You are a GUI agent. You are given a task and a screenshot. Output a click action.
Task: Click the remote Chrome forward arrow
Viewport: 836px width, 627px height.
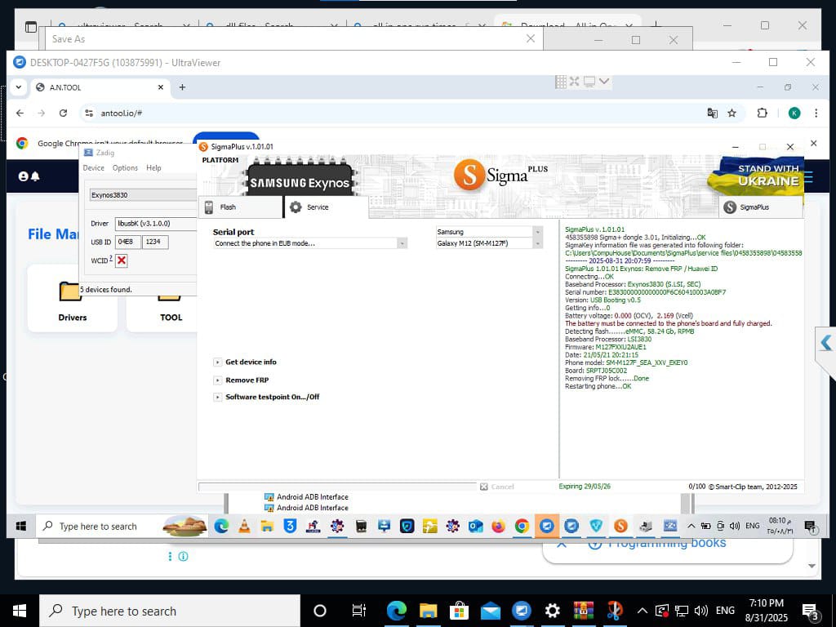point(42,113)
